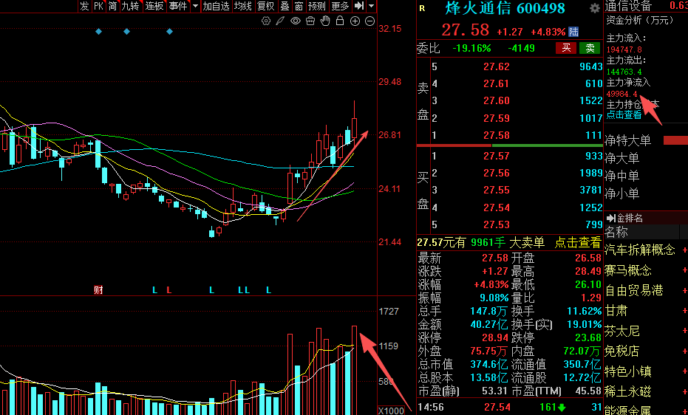Image resolution: width=688 pixels, height=415 pixels.
Task: Click the 通信设备 sector label
Action: [x=628, y=6]
